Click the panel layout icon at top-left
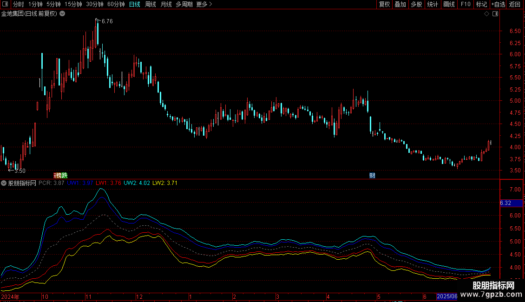This screenshot has height=302, width=525. tap(5, 4)
